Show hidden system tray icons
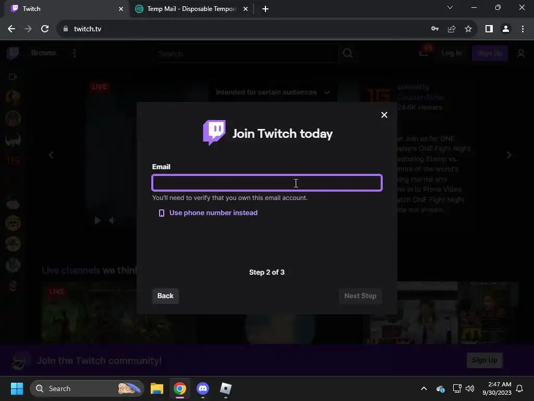Screen dimensions: 534x401 424,388
